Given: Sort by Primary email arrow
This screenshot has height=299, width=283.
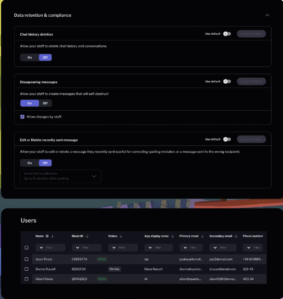Looking at the screenshot, I should point(203,236).
